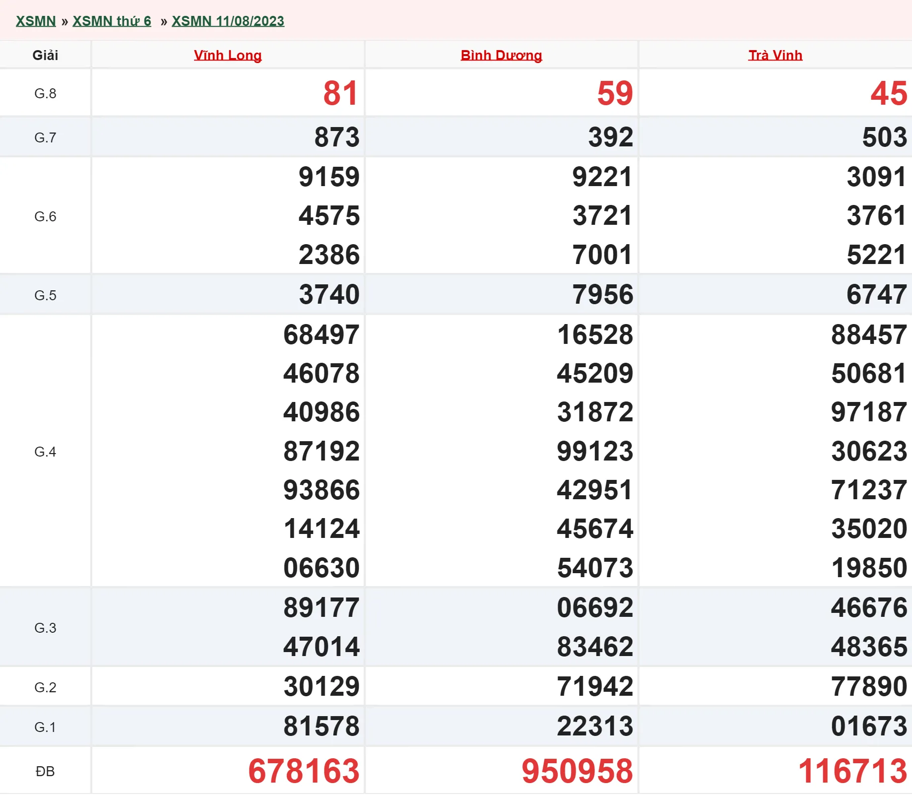Screen dimensions: 912x795
Task: Click the Giải column header
Action: point(45,55)
